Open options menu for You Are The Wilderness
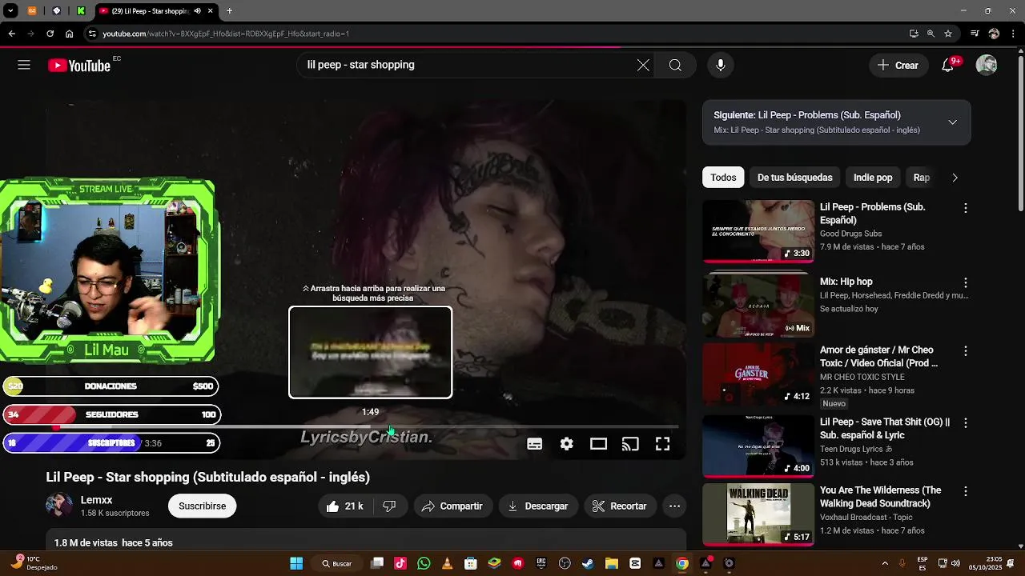1025x576 pixels. coord(966,491)
